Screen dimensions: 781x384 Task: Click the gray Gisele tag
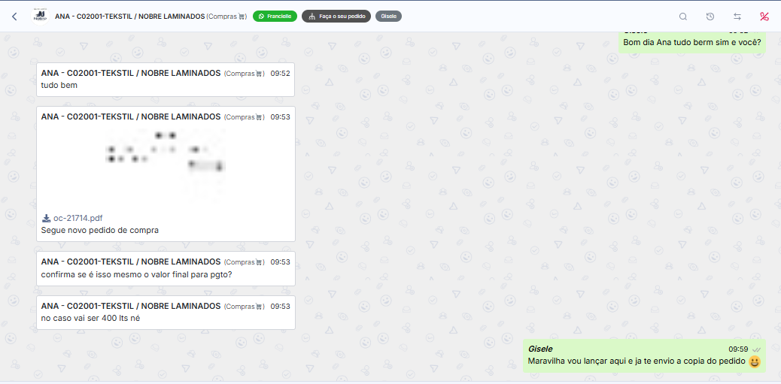click(388, 17)
